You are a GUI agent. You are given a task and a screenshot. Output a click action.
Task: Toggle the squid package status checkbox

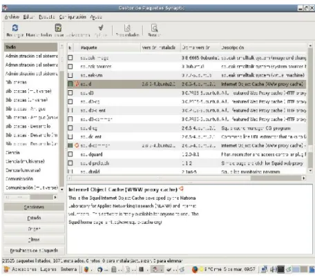(x=70, y=84)
